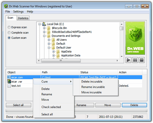Image resolution: width=153 pixels, height=123 pixels.
Task: Collapse Documents and Settings node
Action: pyautogui.click(x=44, y=36)
